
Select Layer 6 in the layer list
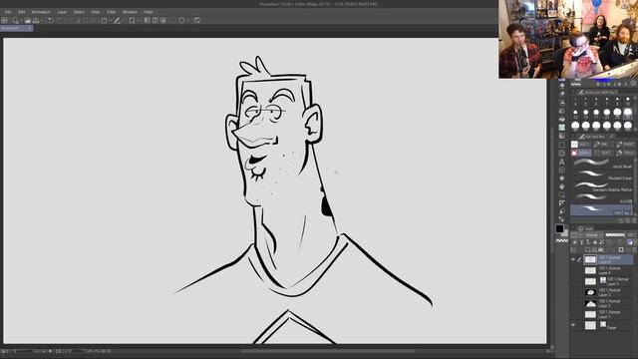click(x=608, y=259)
